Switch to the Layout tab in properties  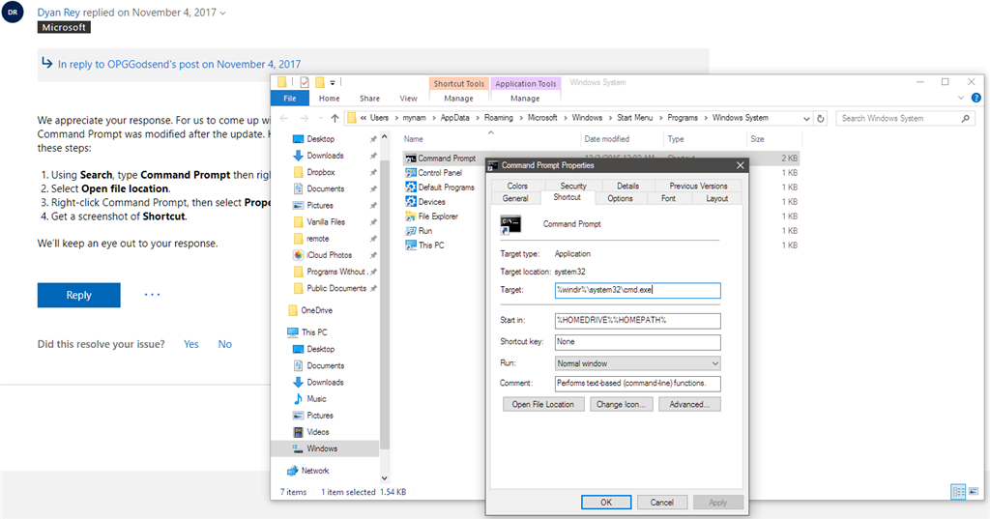716,198
